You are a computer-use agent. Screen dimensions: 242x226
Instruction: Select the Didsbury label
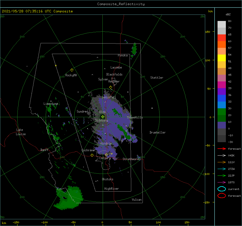click(x=101, y=120)
